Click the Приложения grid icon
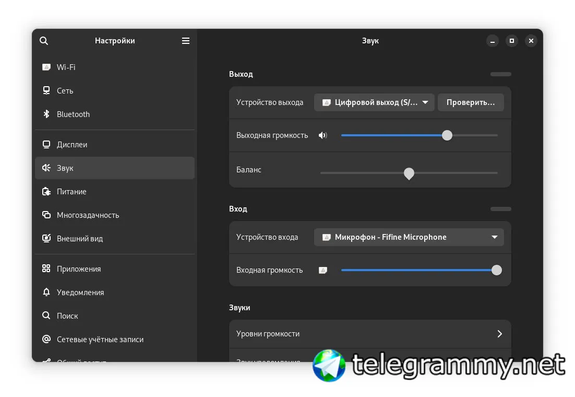The width and height of the screenshot is (575, 397). tap(46, 268)
